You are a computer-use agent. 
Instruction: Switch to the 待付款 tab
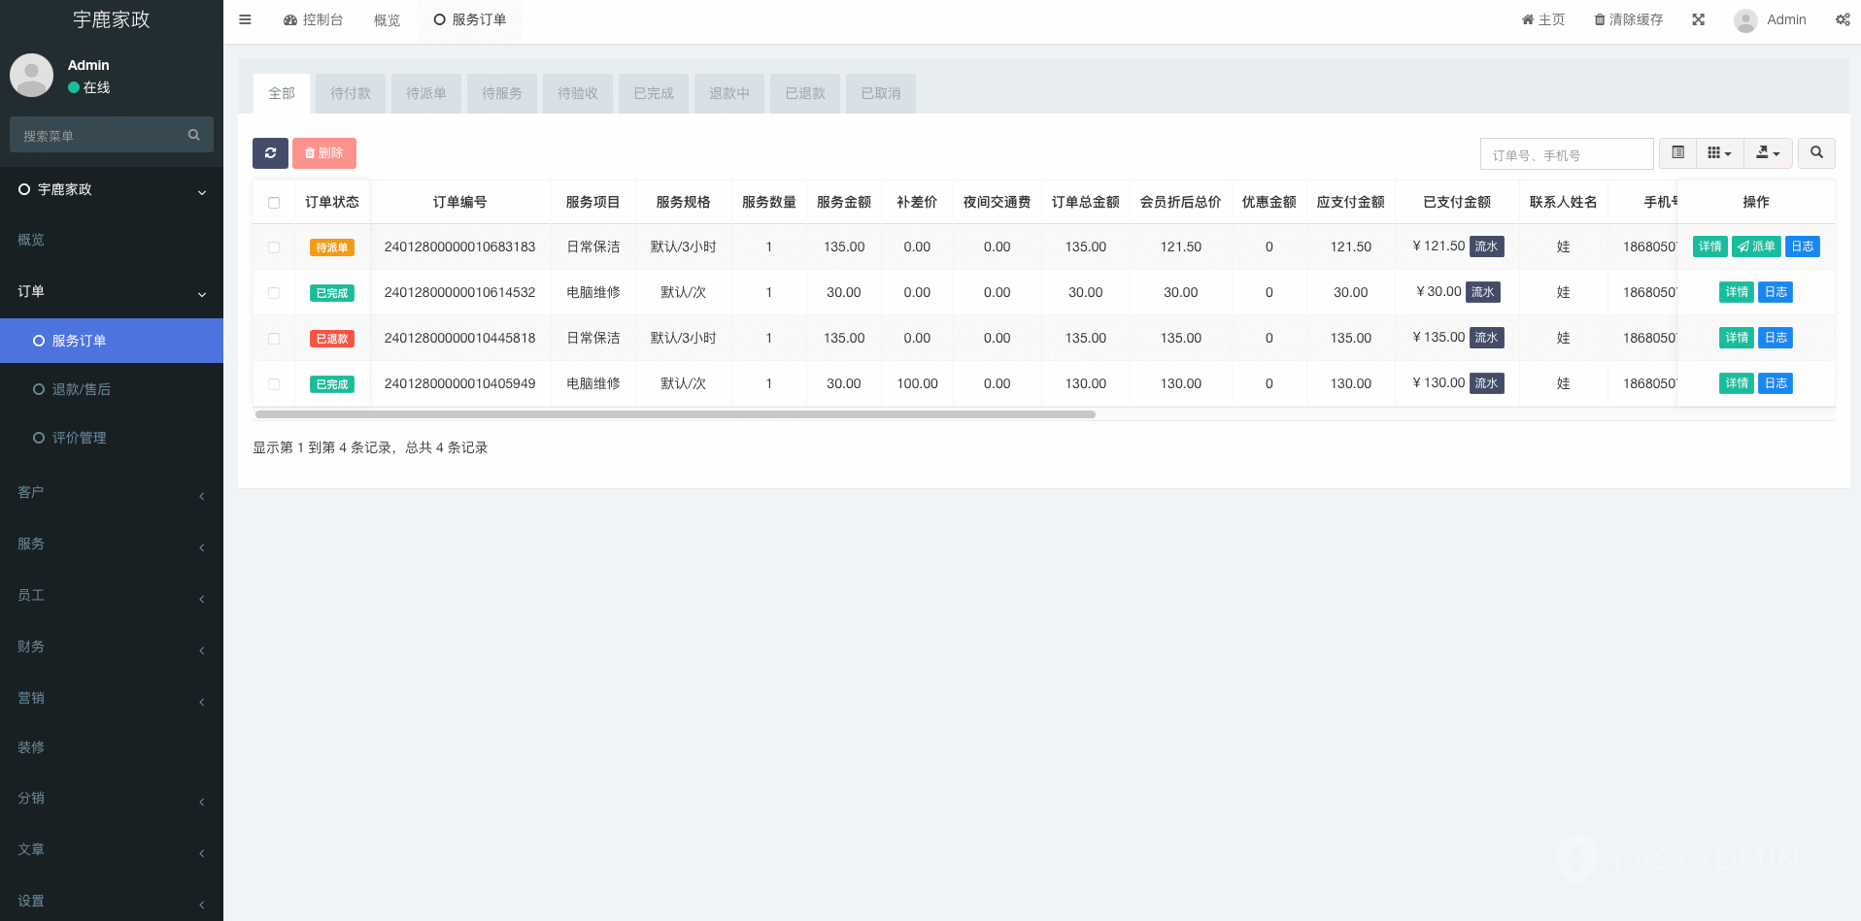pyautogui.click(x=350, y=94)
